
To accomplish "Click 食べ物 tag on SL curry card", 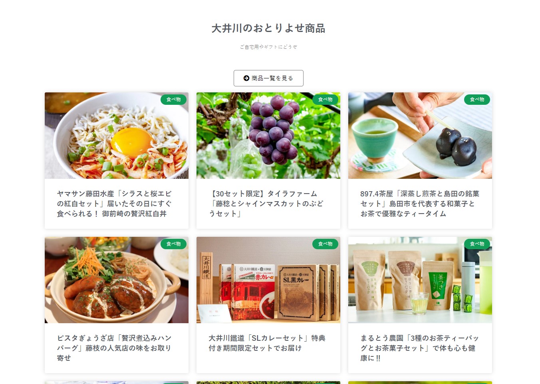I will [x=325, y=244].
